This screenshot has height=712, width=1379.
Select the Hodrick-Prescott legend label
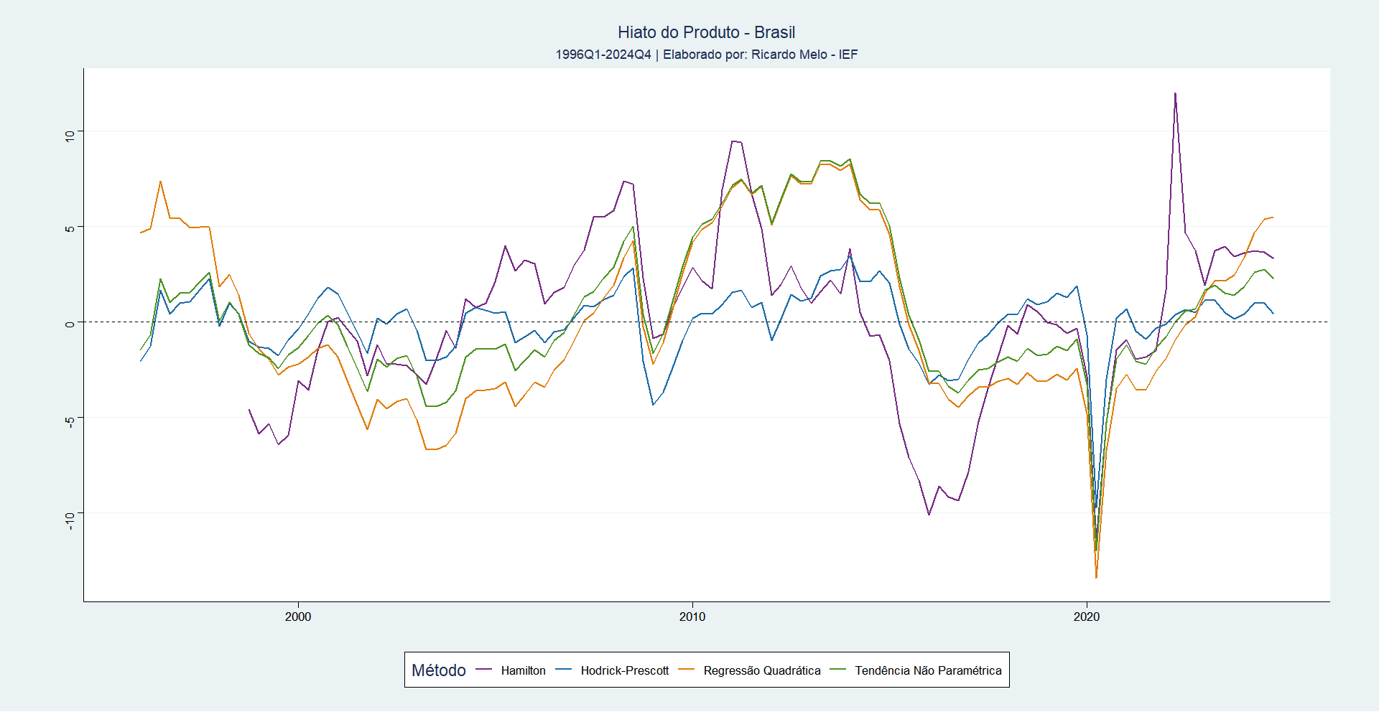(x=624, y=670)
